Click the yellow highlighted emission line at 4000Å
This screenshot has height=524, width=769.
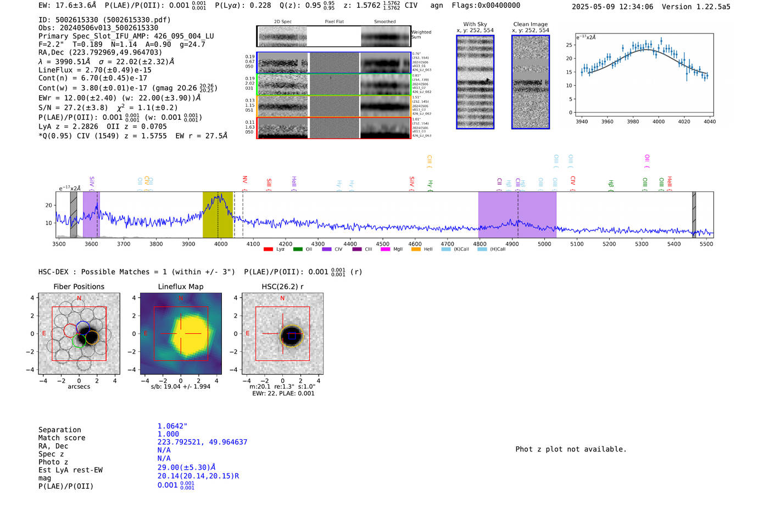click(218, 214)
